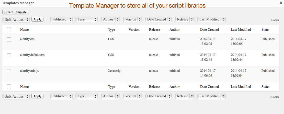
Task: Tick the select-all checkbox in table header
Action: 9,29
